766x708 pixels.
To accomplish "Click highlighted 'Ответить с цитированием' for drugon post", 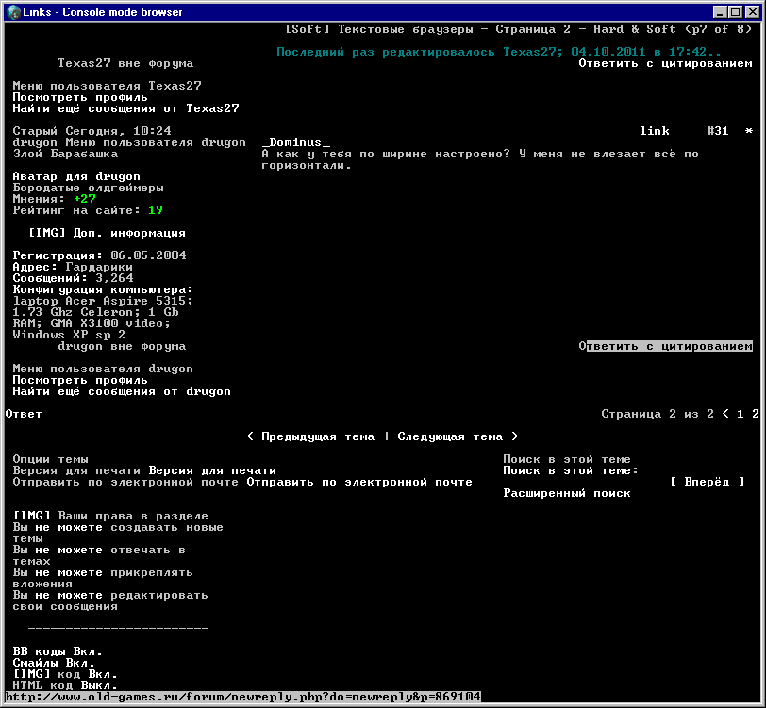I will click(665, 346).
